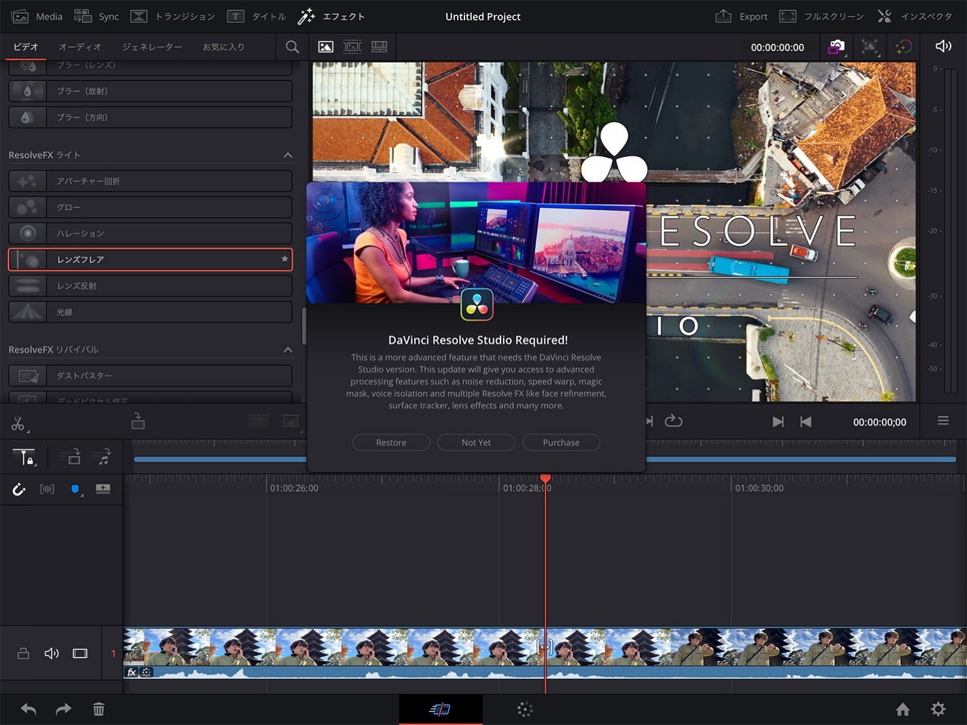Select the アパーチャー回折 effect
Viewport: 967px width, 725px height.
pyautogui.click(x=150, y=181)
